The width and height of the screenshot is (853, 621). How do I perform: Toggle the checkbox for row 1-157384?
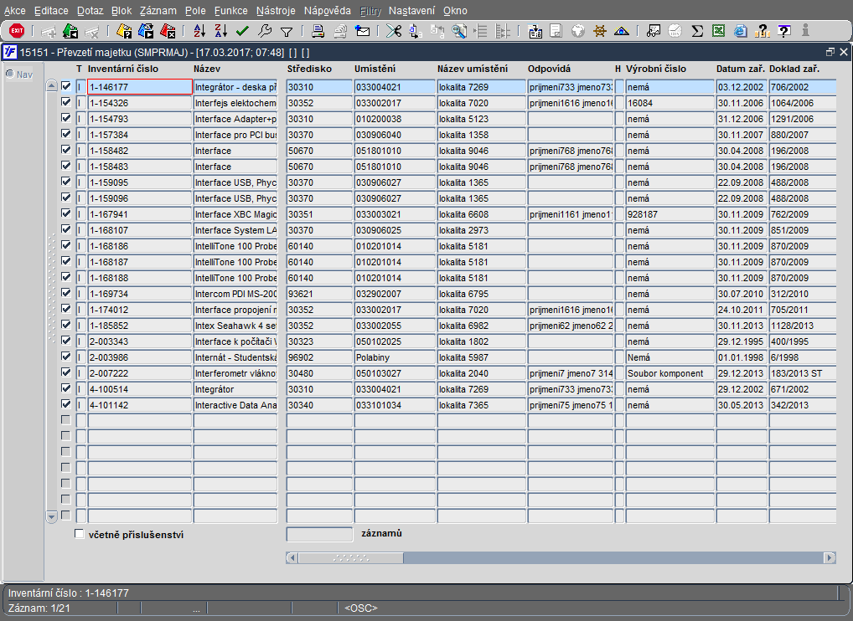coord(66,134)
